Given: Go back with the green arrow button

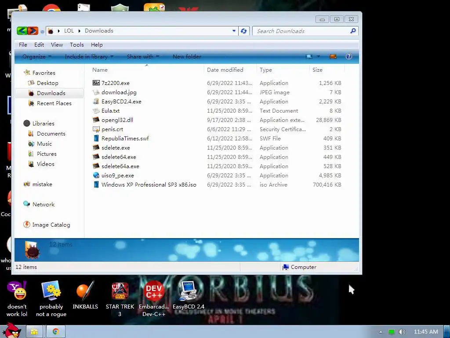Looking at the screenshot, I should (x=22, y=31).
